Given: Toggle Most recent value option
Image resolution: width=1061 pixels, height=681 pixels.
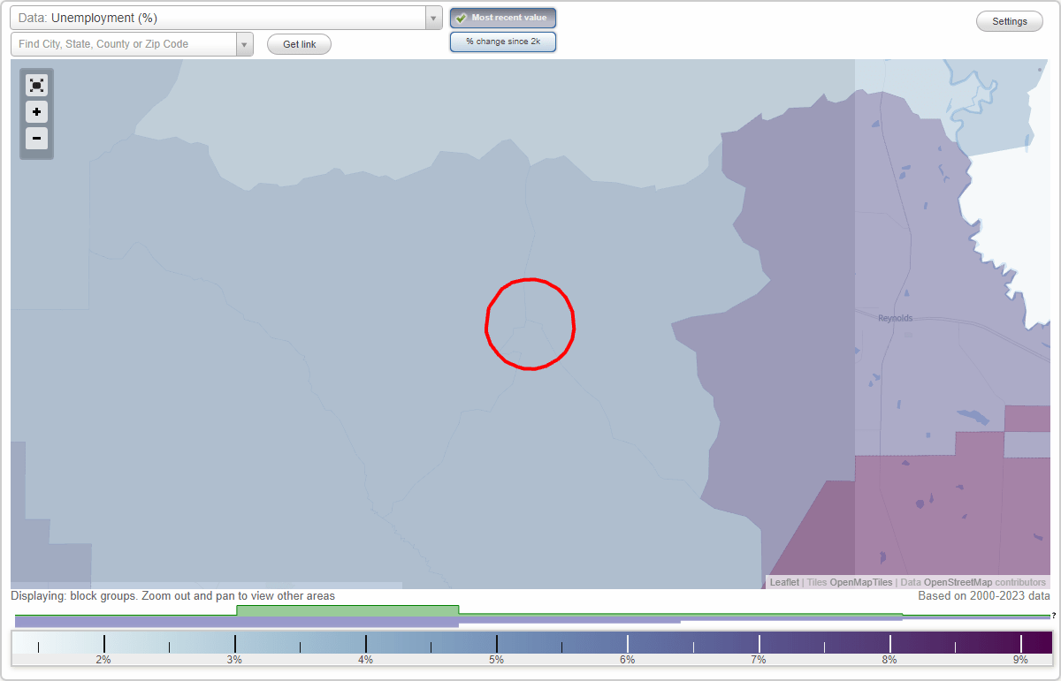Looking at the screenshot, I should (503, 18).
